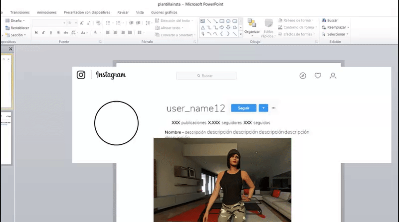Screen dimensions: 399x222
Task: Select the game character picture on slide
Action: pos(222,180)
